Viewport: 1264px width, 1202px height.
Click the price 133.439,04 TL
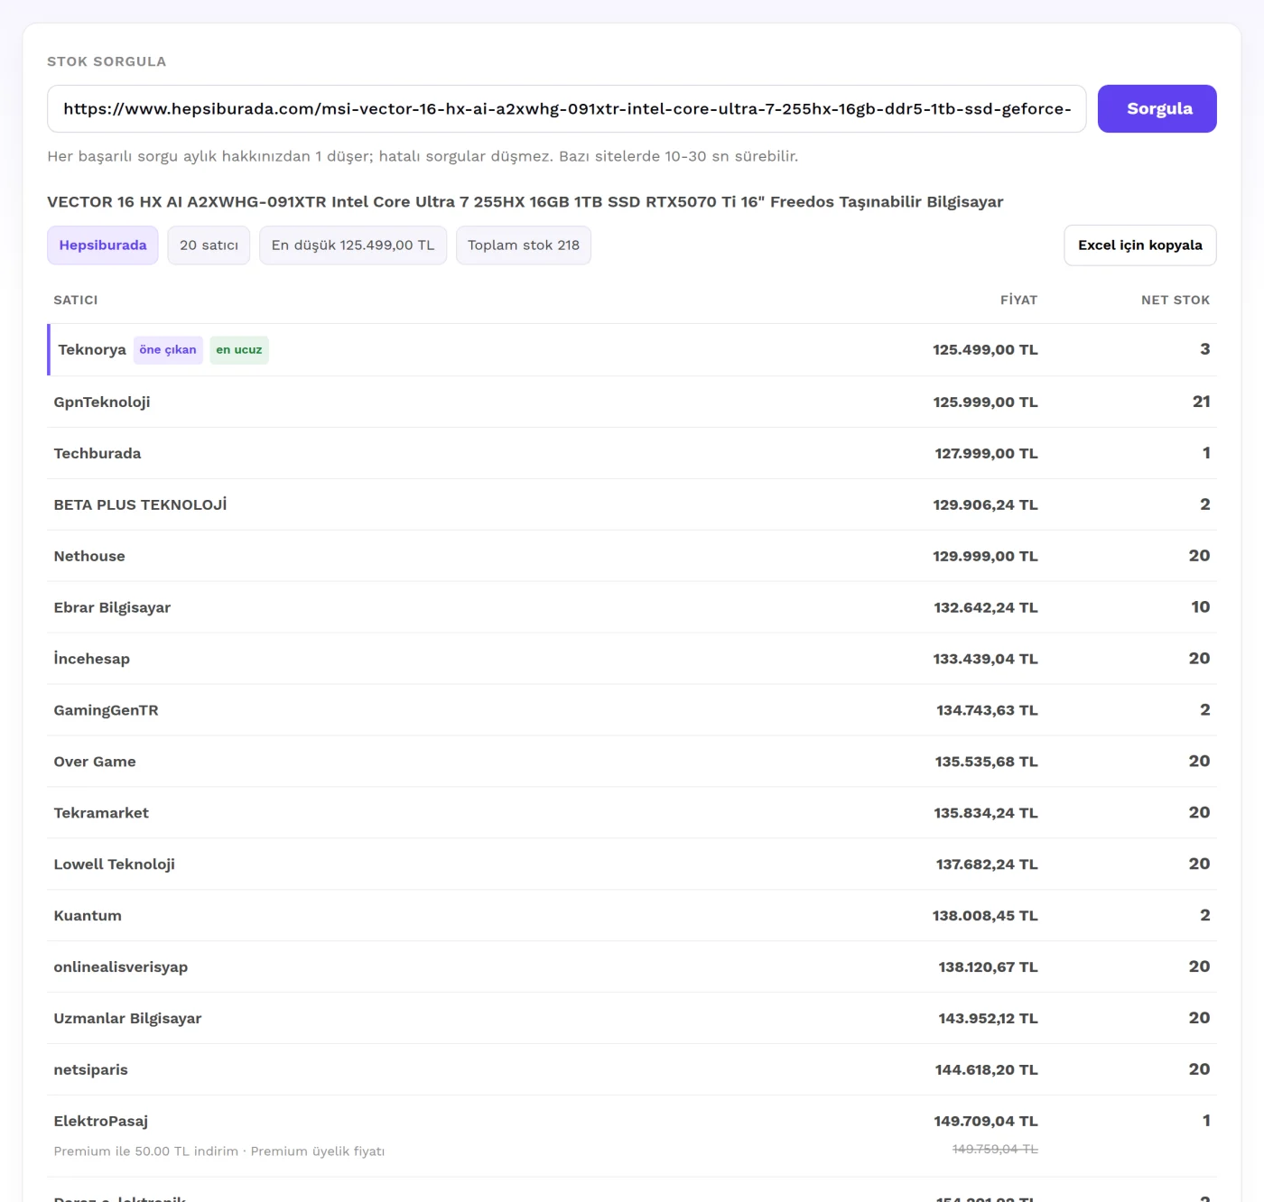pyautogui.click(x=985, y=660)
